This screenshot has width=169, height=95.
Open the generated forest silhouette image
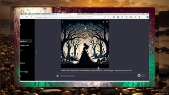point(85,44)
